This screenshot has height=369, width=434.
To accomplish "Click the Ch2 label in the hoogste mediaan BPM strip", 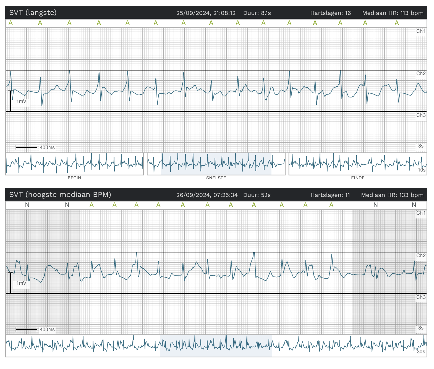I will coord(421,255).
